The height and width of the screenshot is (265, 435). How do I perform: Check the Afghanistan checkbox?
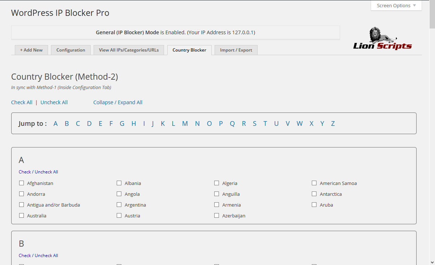[x=22, y=183]
